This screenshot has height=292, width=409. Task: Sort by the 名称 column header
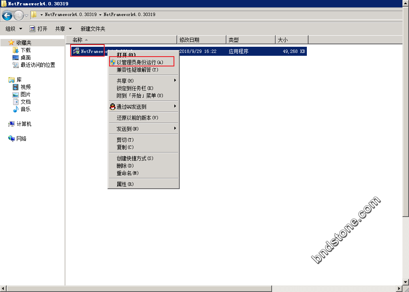[121, 40]
